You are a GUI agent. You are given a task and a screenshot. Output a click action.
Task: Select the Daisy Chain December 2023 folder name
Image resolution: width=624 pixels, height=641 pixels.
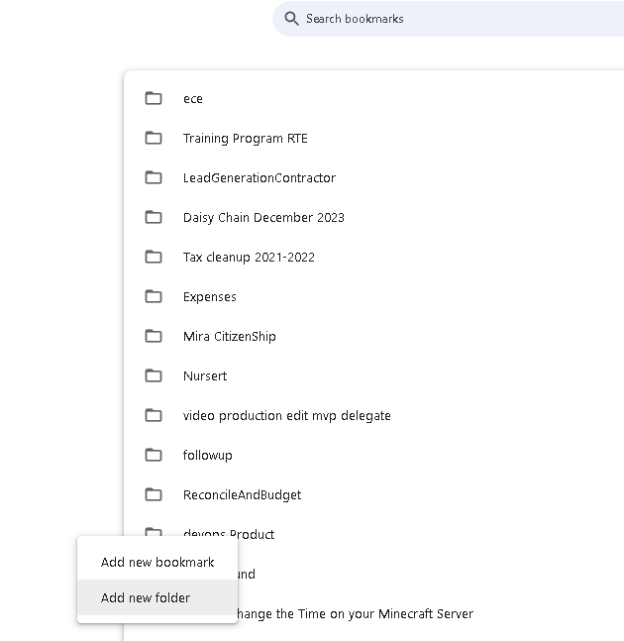263,218
